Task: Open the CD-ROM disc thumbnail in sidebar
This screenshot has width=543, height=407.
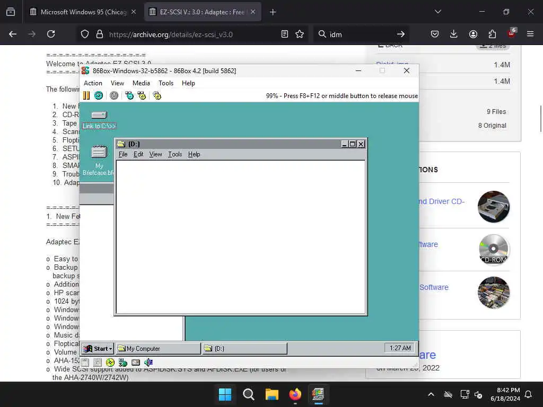Action: click(x=493, y=250)
